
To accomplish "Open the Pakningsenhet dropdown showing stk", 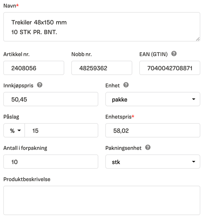I will [153, 162].
